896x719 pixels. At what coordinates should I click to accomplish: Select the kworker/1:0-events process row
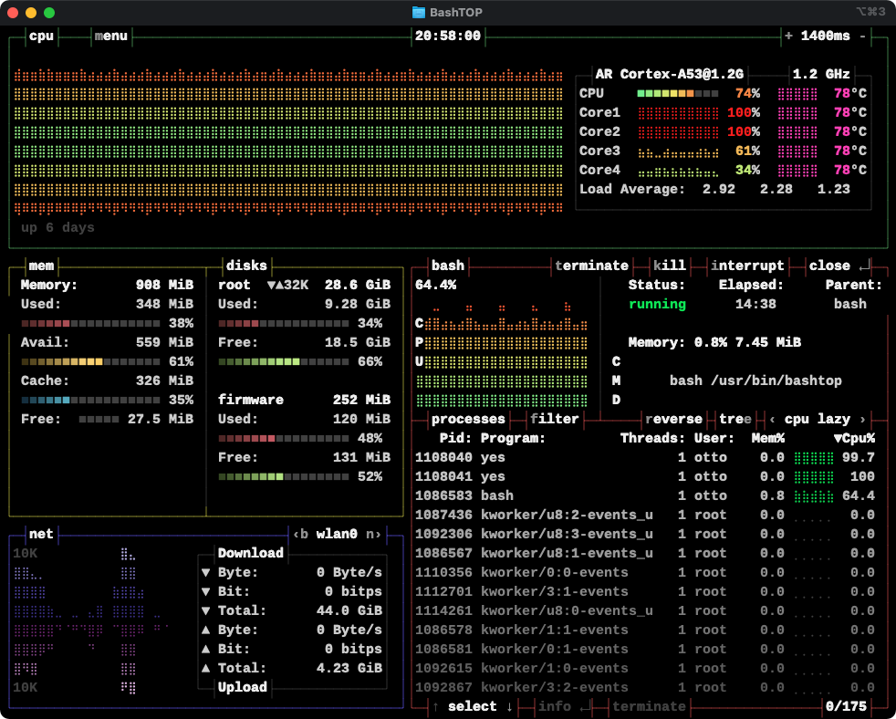(644, 668)
